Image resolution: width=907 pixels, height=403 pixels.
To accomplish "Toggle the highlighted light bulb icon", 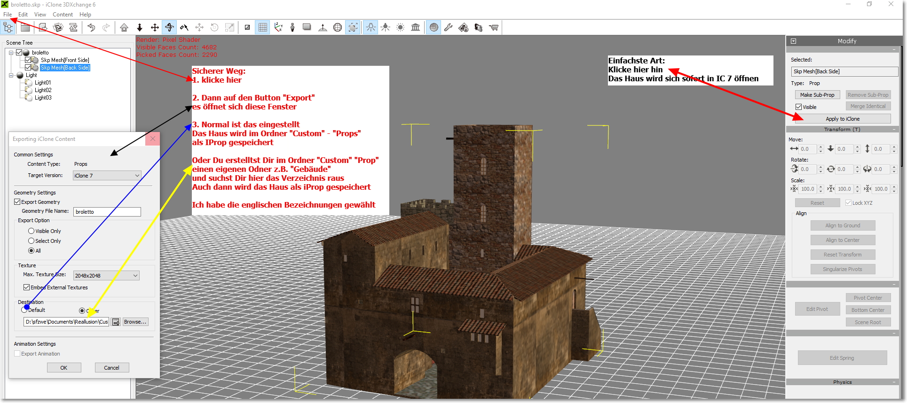I will pyautogui.click(x=371, y=27).
